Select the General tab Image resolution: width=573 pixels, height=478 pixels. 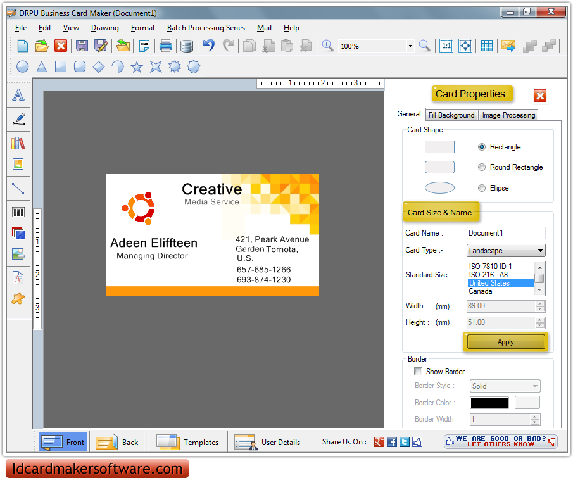pyautogui.click(x=409, y=114)
